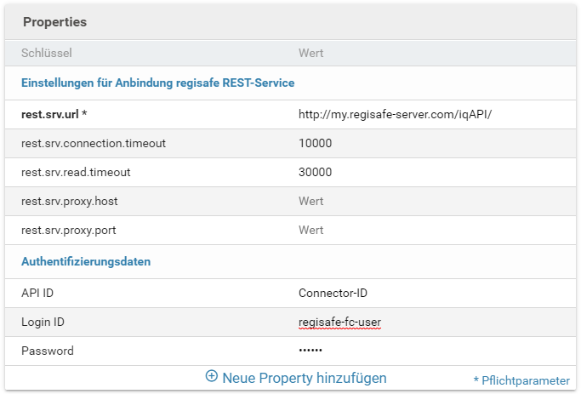Select the connection timeout value 10000
Viewport: 581px width, 394px height.
coord(316,143)
